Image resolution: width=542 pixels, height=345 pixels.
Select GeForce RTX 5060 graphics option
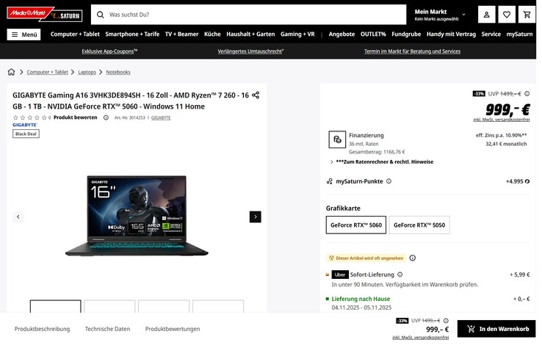(x=356, y=225)
